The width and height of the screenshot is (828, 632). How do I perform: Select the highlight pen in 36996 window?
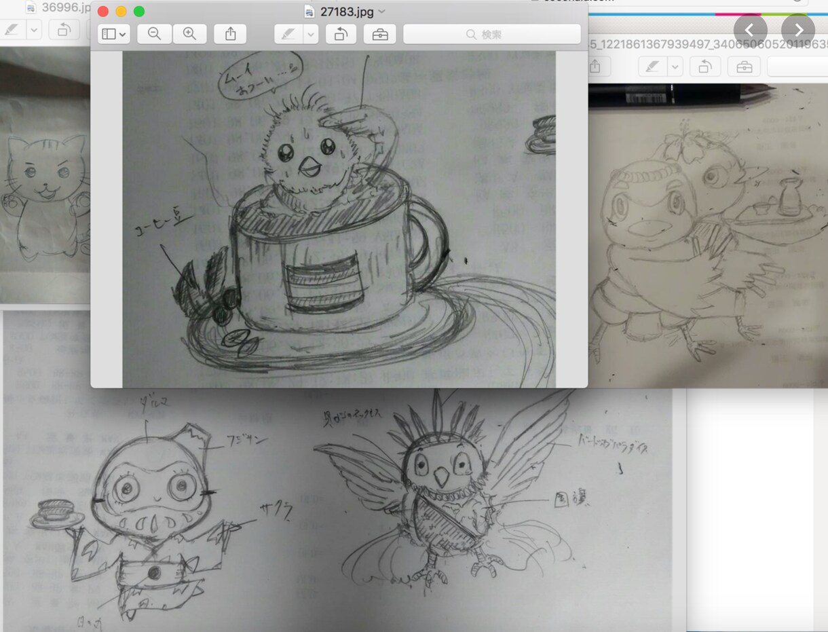tap(13, 30)
